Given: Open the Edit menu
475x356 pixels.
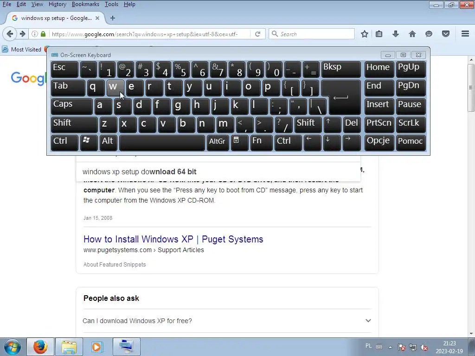Looking at the screenshot, I should point(21,4).
